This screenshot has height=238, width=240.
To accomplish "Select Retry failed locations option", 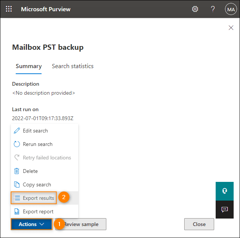I will tap(47, 158).
